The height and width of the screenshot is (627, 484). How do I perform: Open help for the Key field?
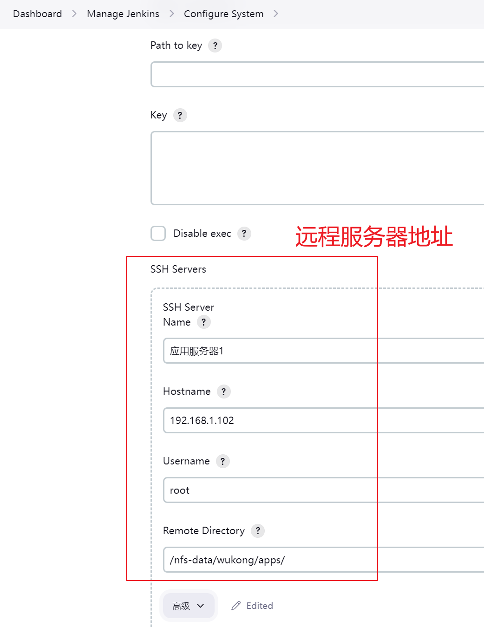click(180, 115)
